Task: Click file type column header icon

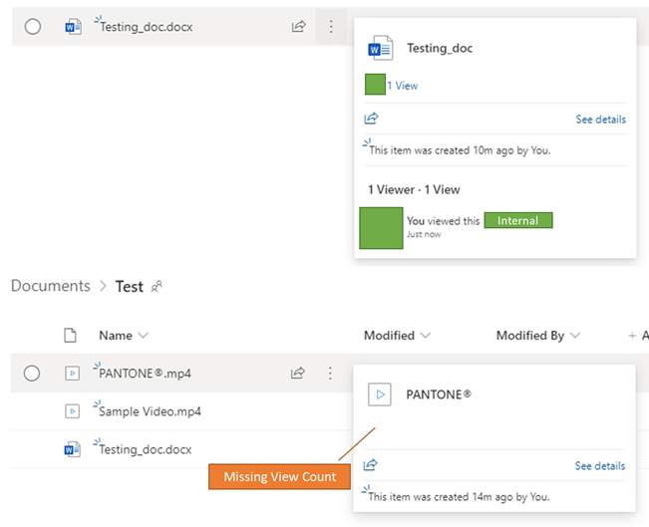Action: pos(70,335)
